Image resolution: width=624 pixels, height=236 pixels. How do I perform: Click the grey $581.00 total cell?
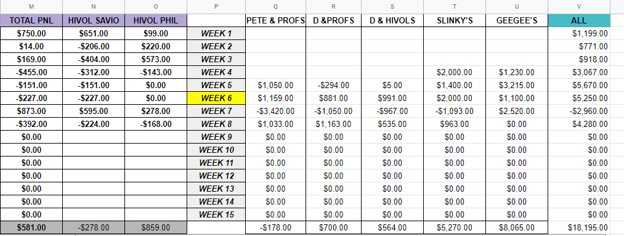31,227
